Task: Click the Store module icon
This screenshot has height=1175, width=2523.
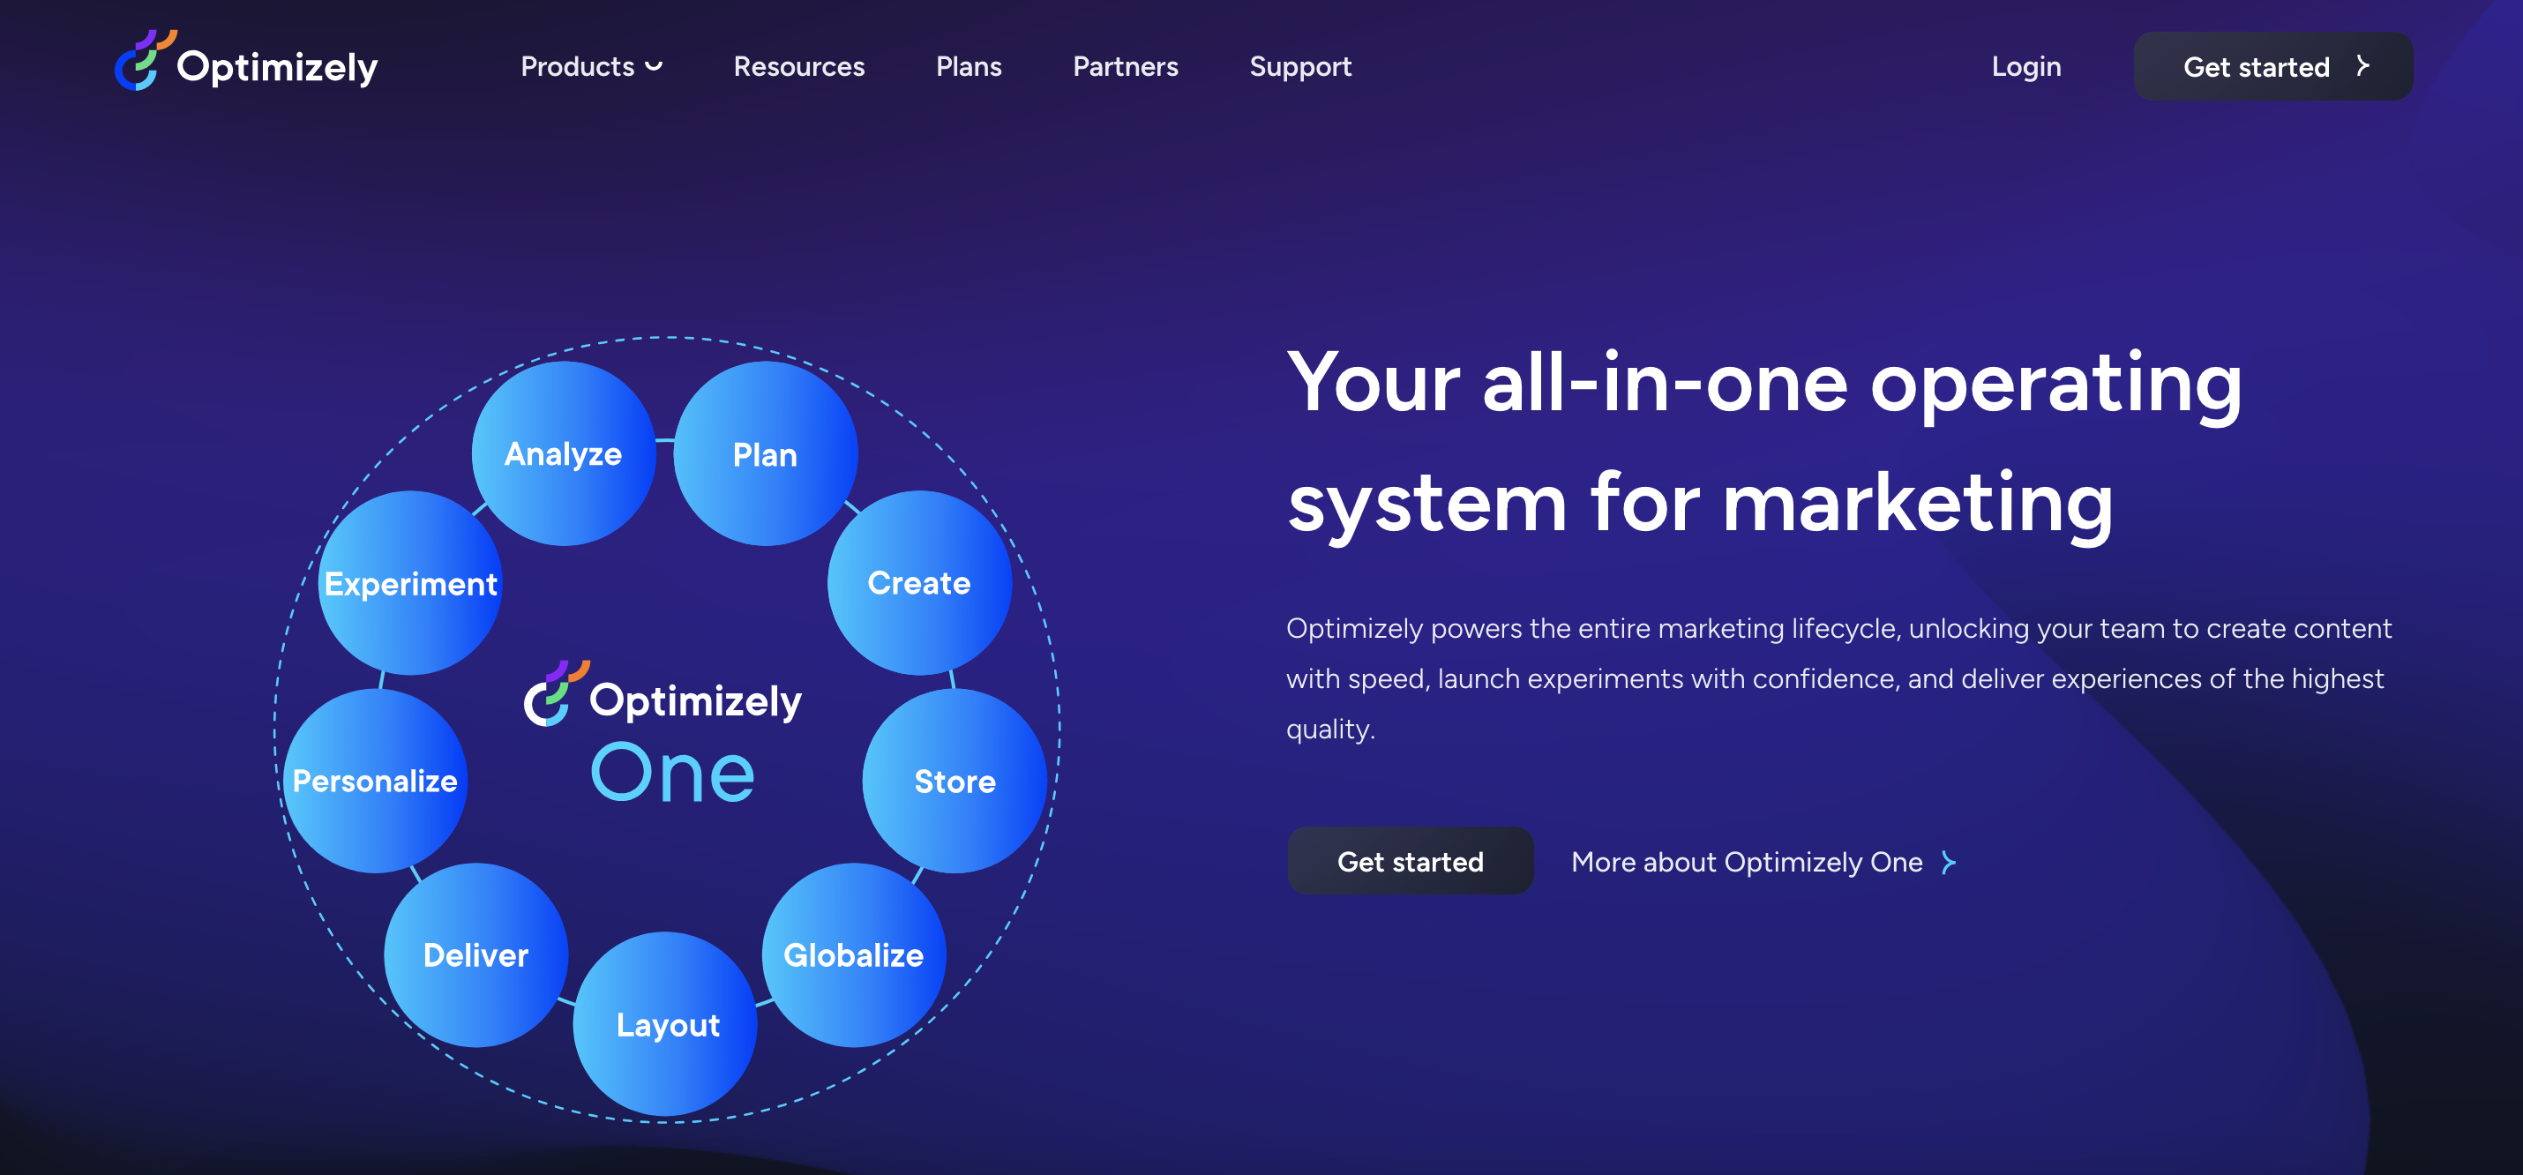Action: (949, 781)
